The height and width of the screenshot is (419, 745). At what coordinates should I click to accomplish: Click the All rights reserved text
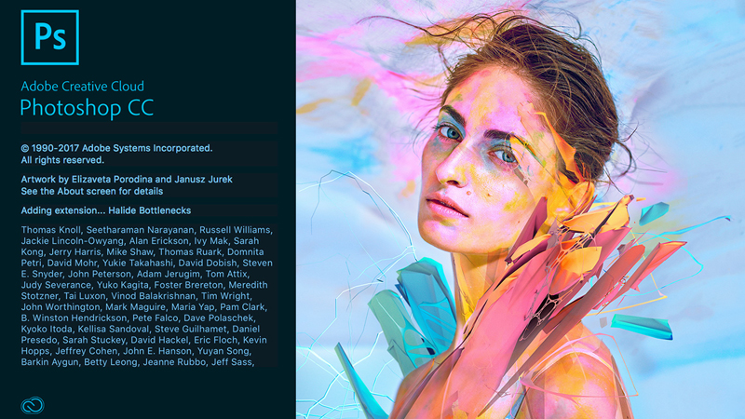(x=62, y=160)
